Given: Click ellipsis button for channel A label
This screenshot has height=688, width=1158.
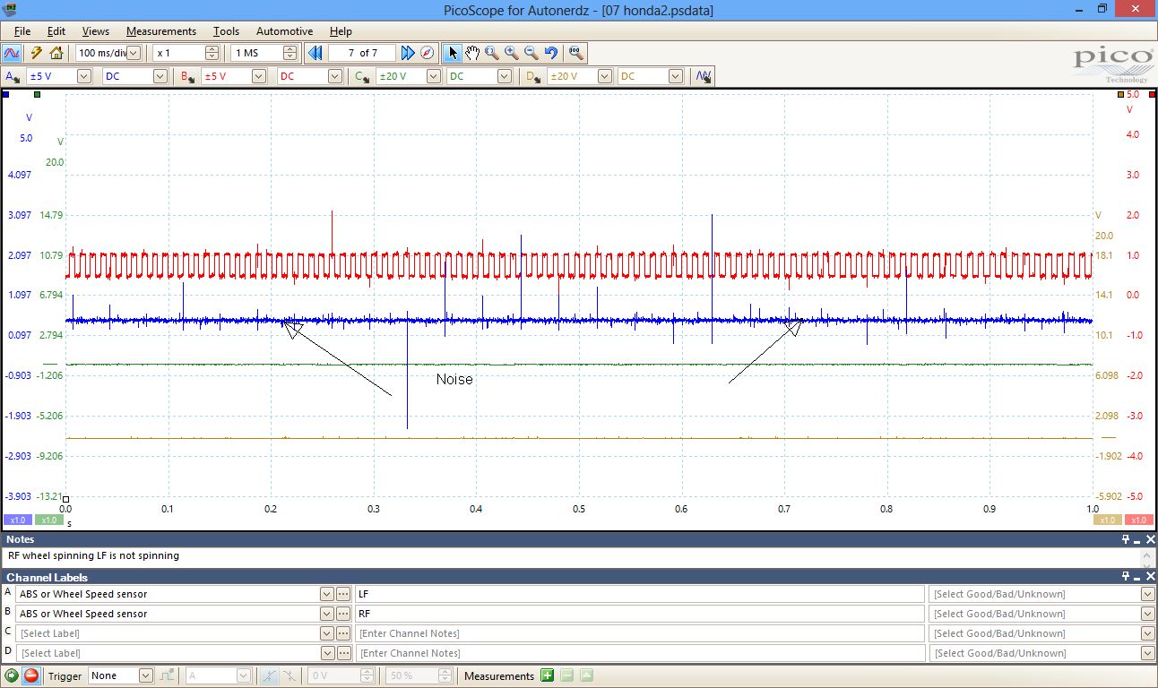Looking at the screenshot, I should [344, 594].
